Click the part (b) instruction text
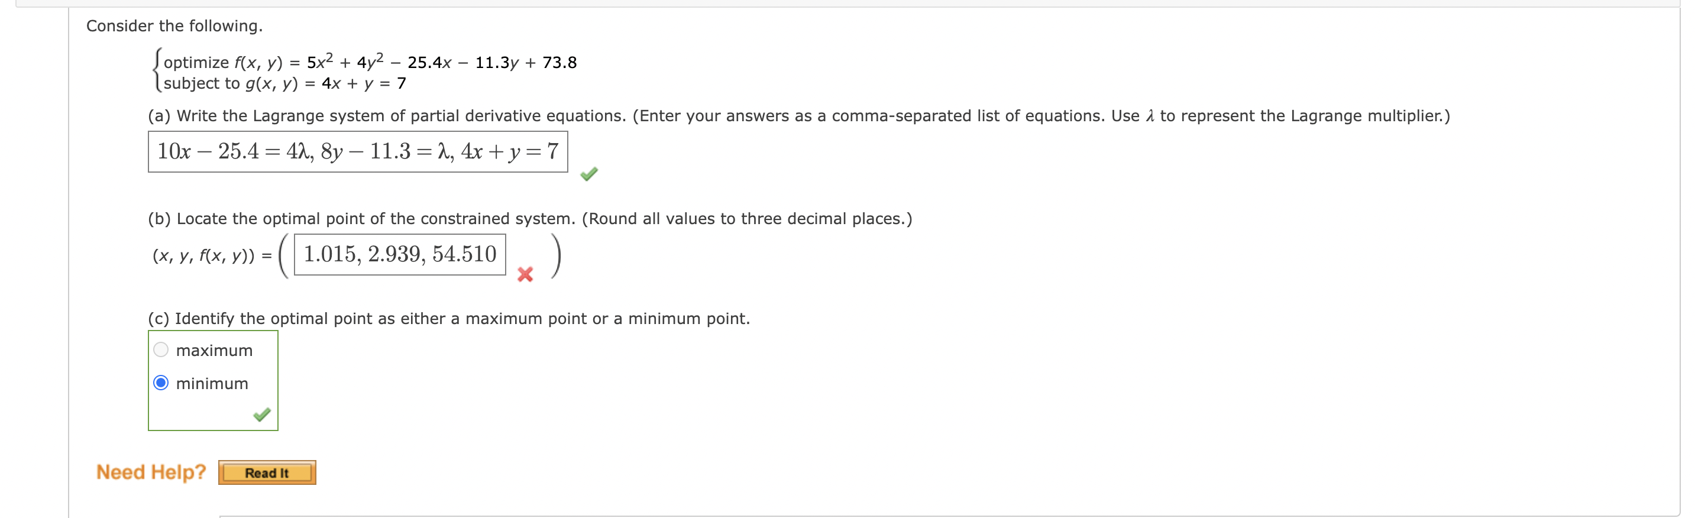 point(530,219)
